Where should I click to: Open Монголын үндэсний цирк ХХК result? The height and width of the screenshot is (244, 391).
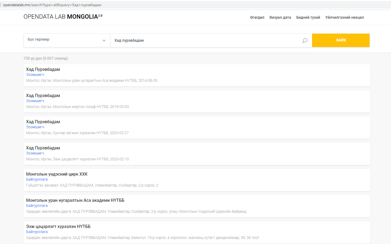tap(57, 174)
